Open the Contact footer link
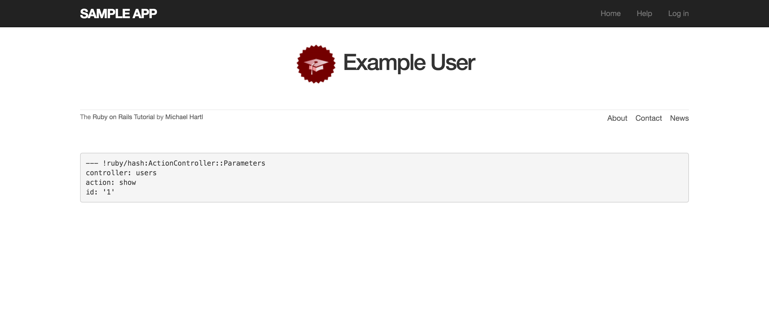The width and height of the screenshot is (769, 312). (648, 118)
